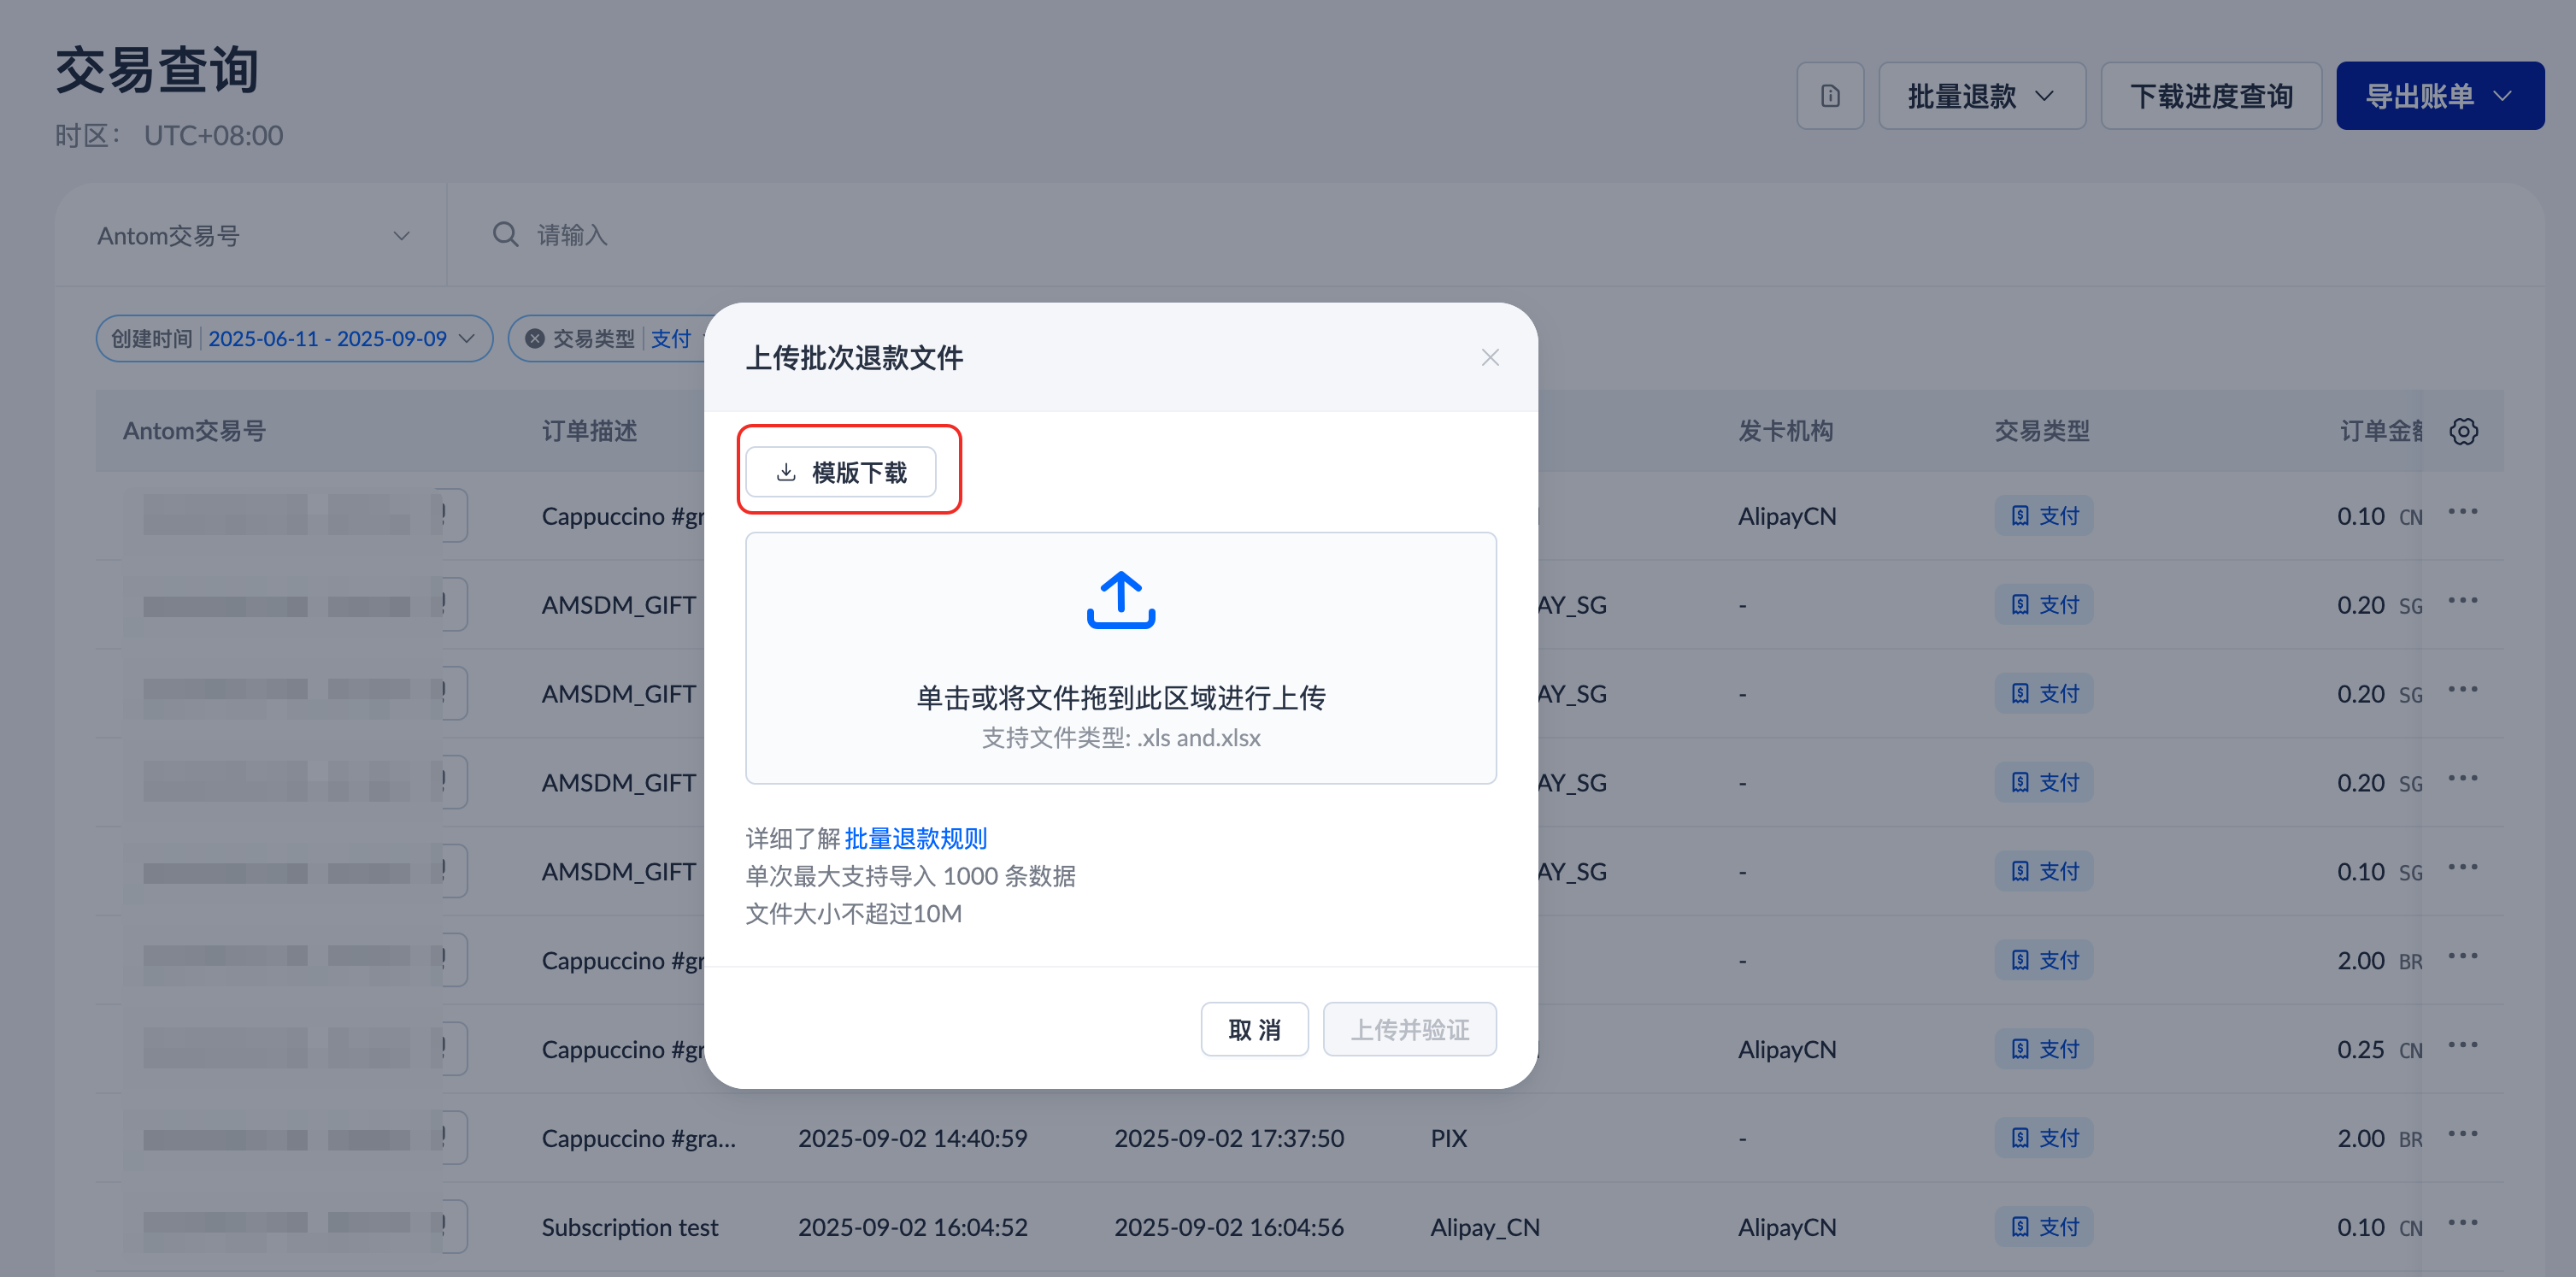Open the Antom交易号 search type dropdown
2576x1277 pixels.
pos(252,236)
